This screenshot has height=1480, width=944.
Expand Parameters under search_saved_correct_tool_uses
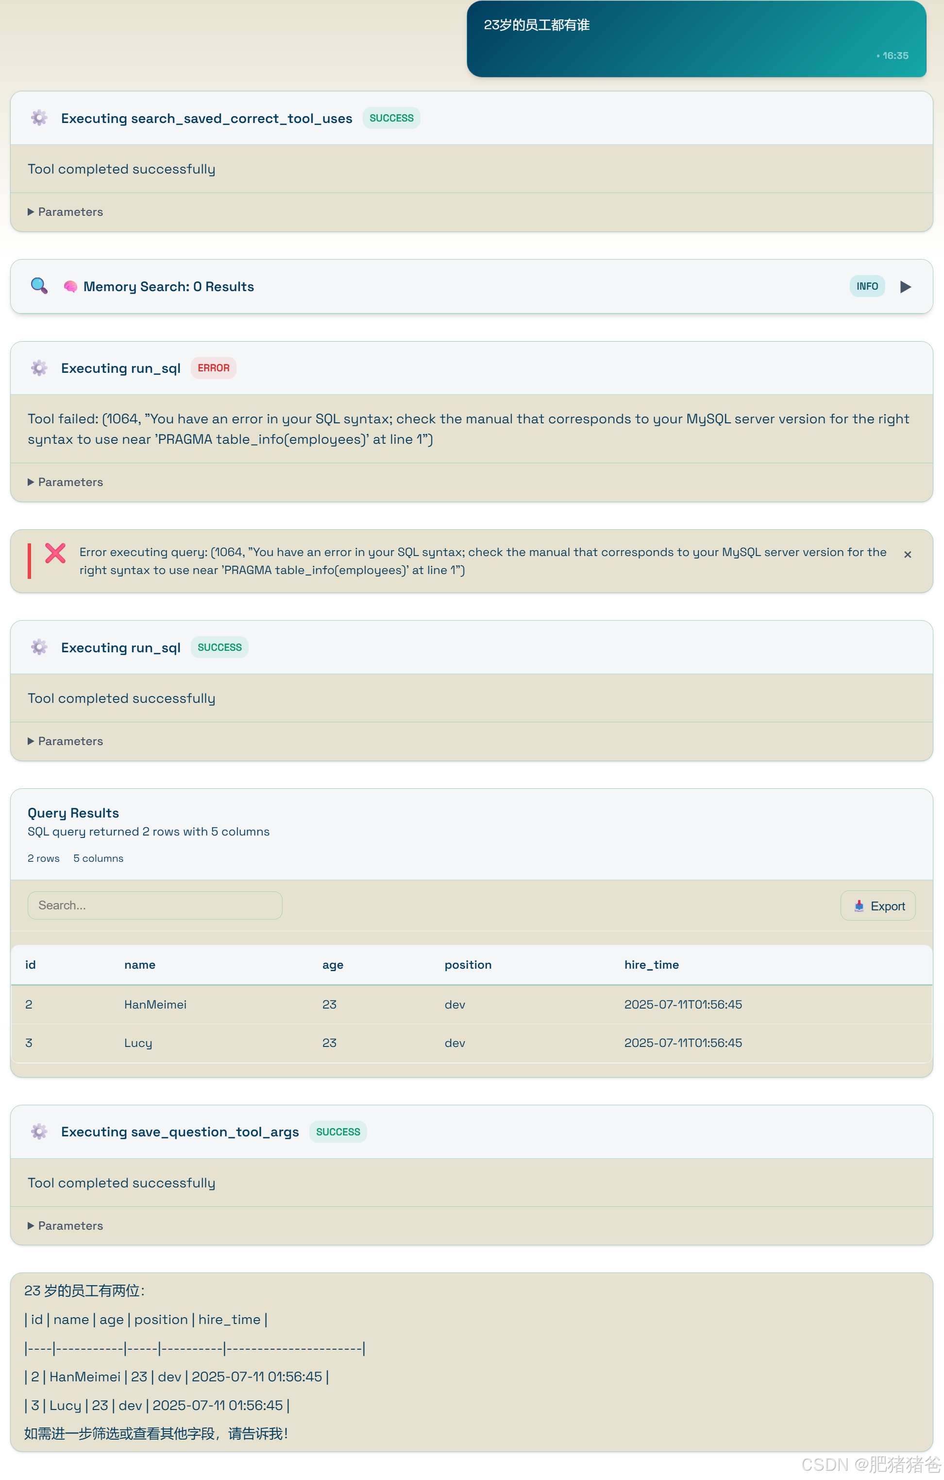pyautogui.click(x=65, y=211)
